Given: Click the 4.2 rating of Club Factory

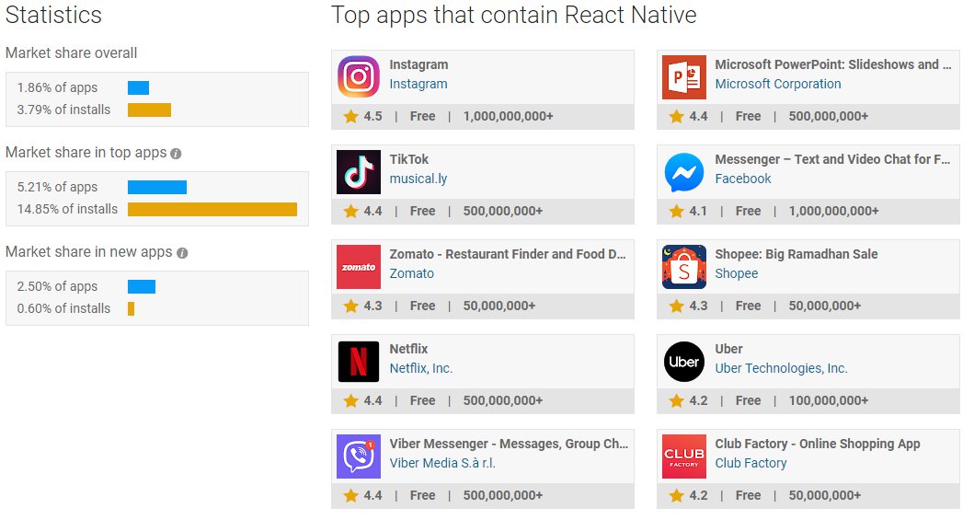Looking at the screenshot, I should [698, 496].
